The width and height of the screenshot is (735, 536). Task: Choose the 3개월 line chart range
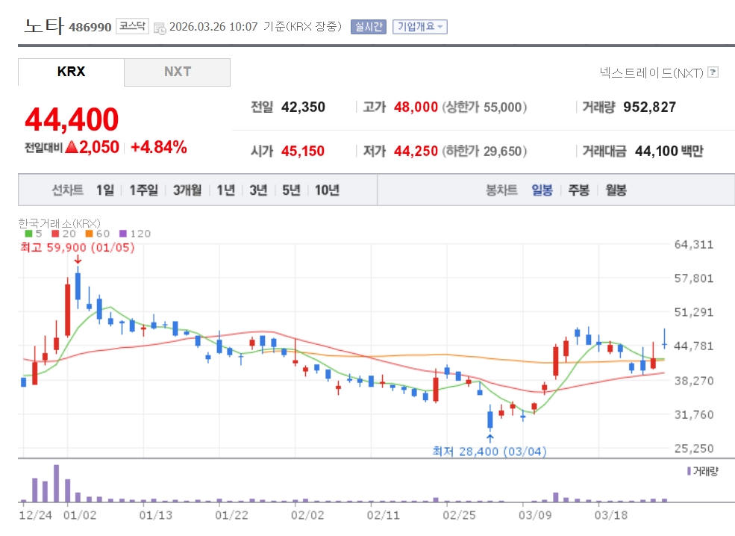[187, 190]
